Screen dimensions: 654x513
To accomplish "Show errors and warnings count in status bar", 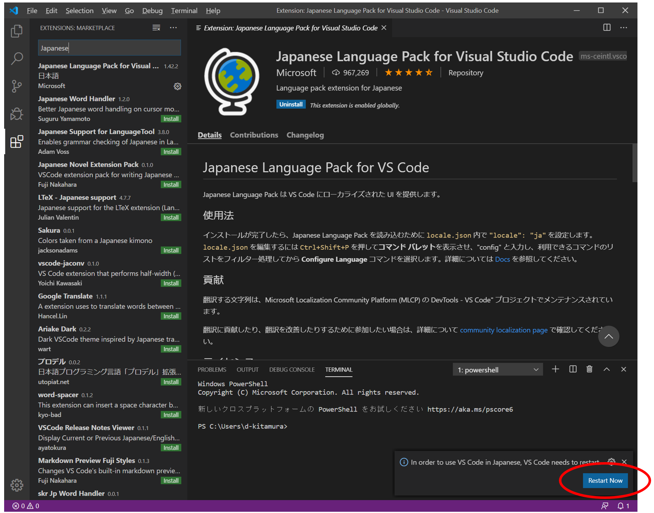I will click(x=26, y=506).
